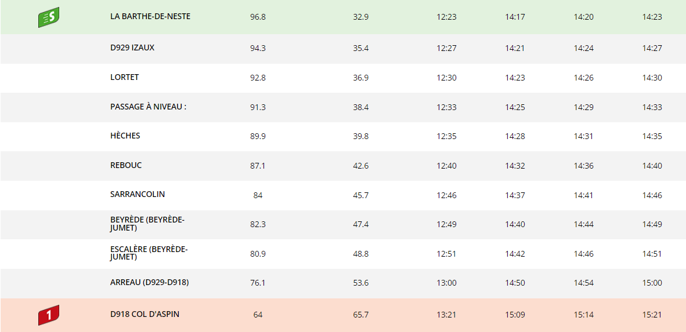Image resolution: width=686 pixels, height=332 pixels.
Task: Click D918 COL D'ASPIN climb name
Action: [x=145, y=314]
